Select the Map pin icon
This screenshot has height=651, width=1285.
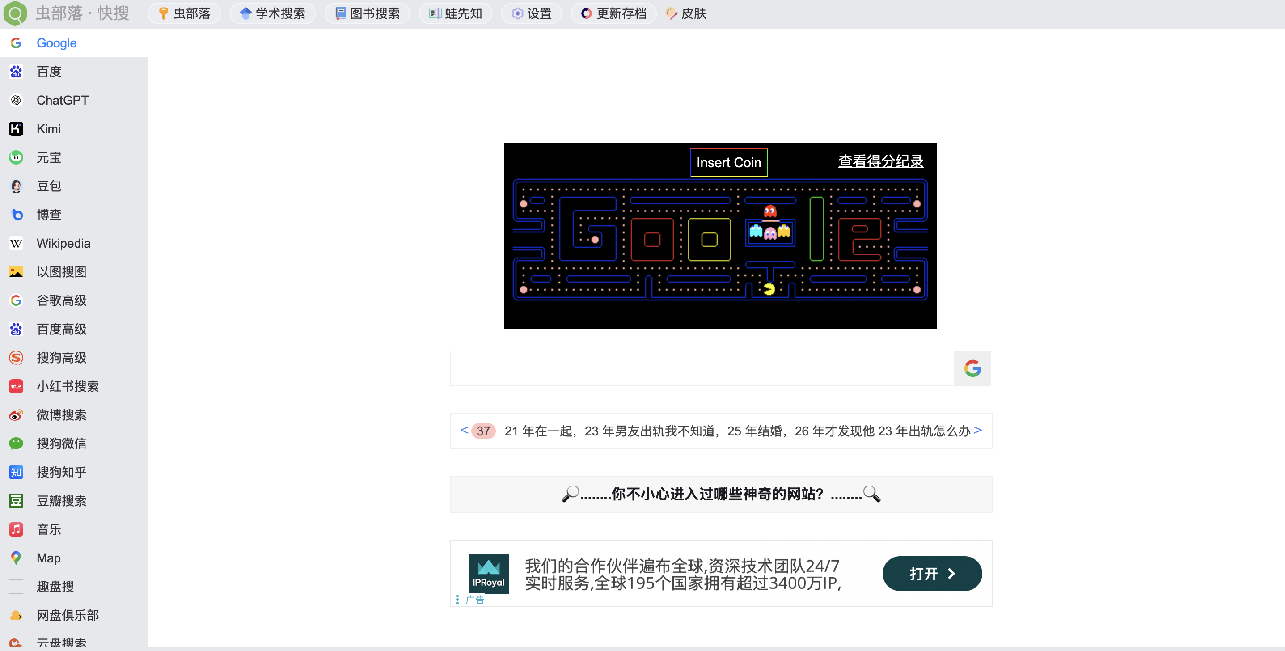pos(16,558)
